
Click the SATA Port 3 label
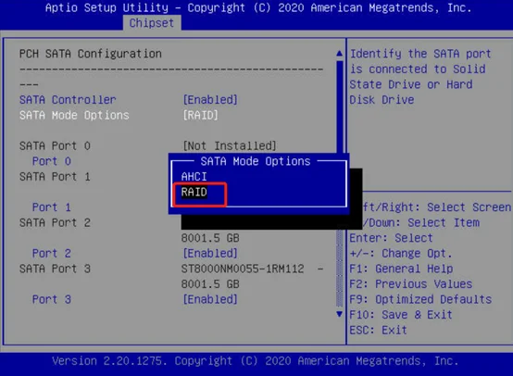pyautogui.click(x=55, y=269)
